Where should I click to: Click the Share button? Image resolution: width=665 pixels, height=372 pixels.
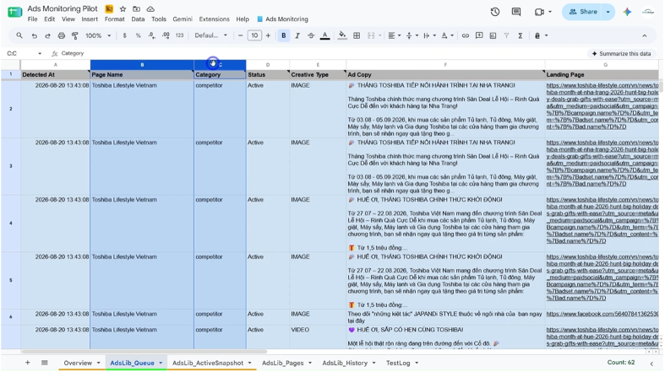click(583, 12)
